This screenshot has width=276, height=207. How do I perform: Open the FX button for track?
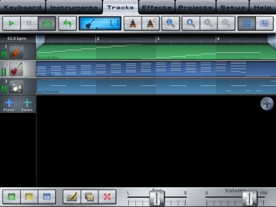pyautogui.click(x=46, y=197)
